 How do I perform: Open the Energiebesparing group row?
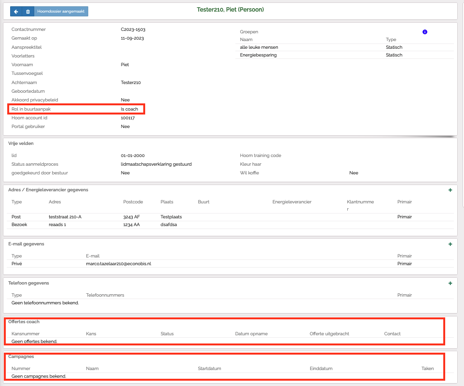tap(258, 55)
